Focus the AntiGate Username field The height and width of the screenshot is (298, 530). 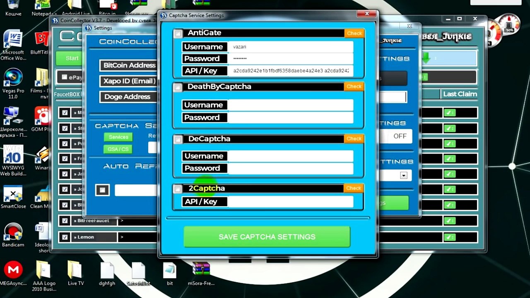tap(290, 47)
